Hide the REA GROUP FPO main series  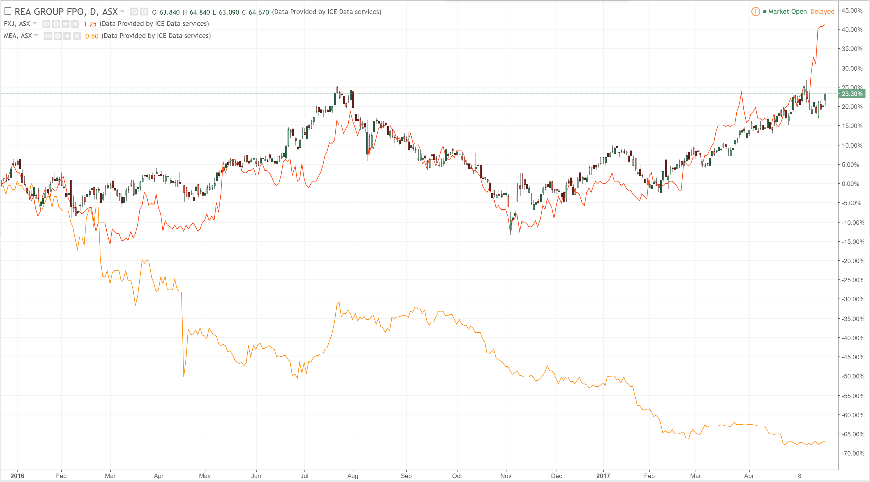(134, 12)
